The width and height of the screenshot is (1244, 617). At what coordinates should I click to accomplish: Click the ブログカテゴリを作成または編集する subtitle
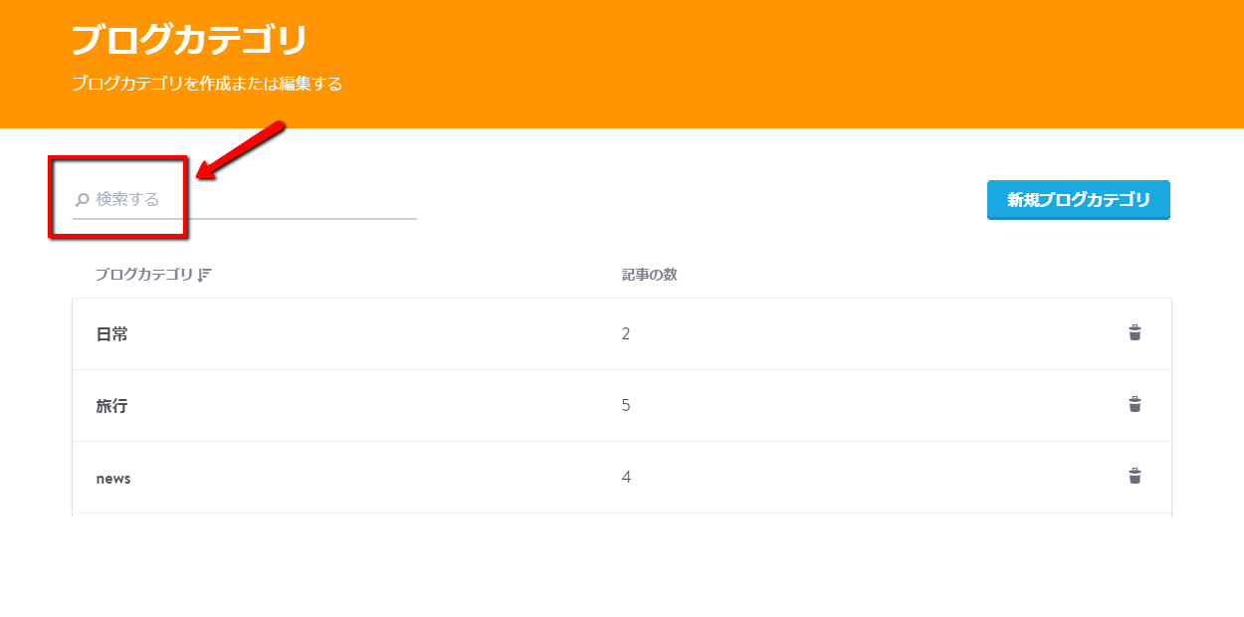point(207,85)
